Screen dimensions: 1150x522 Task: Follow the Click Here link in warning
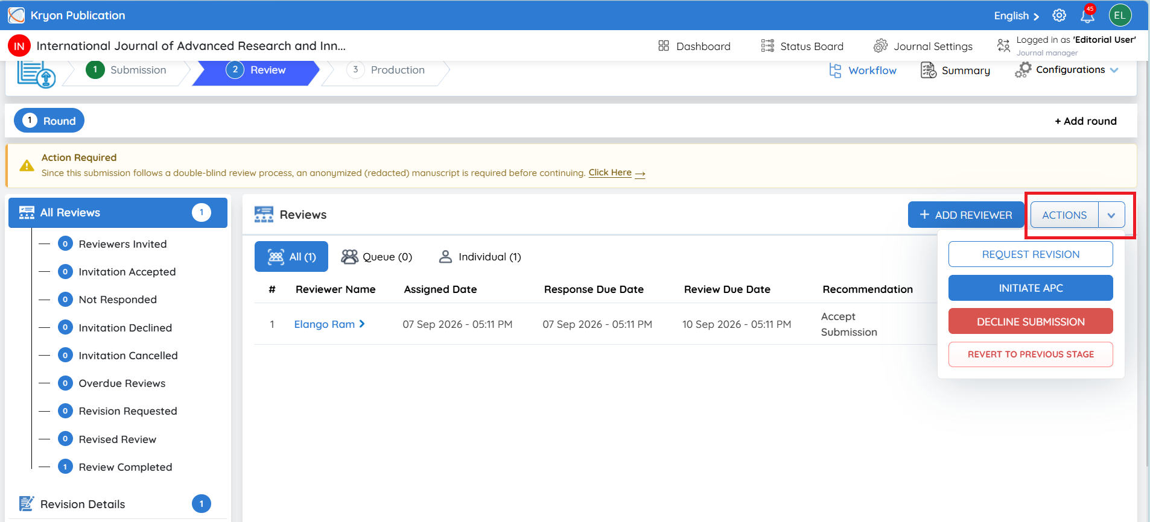coord(617,173)
